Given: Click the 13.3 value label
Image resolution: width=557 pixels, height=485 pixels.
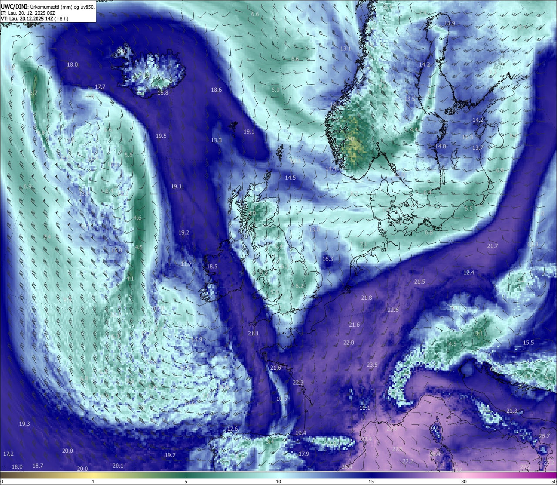Looking at the screenshot, I should point(216,140).
